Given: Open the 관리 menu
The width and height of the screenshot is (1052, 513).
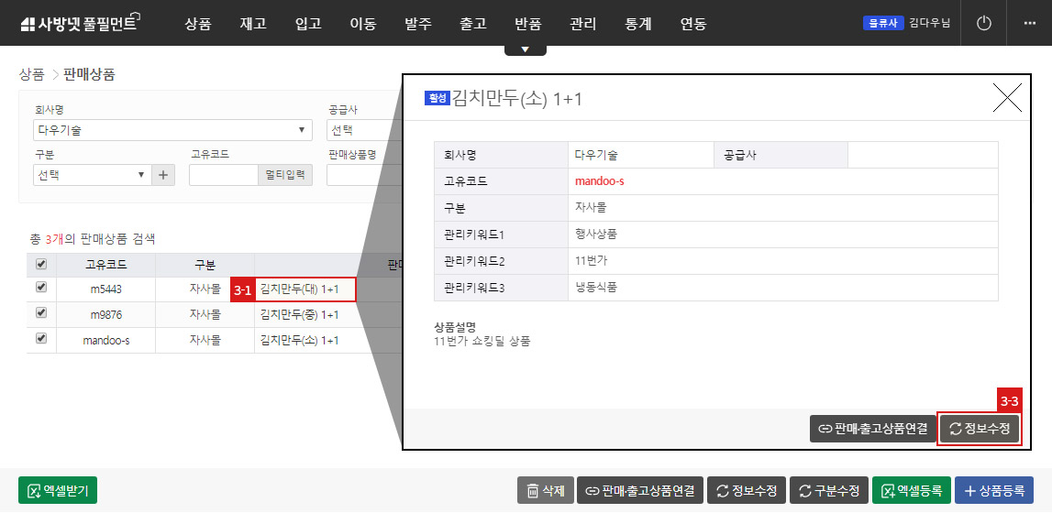Looking at the screenshot, I should pos(583,24).
